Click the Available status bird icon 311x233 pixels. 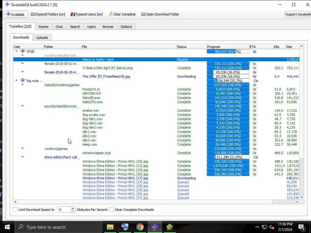click(x=8, y=14)
